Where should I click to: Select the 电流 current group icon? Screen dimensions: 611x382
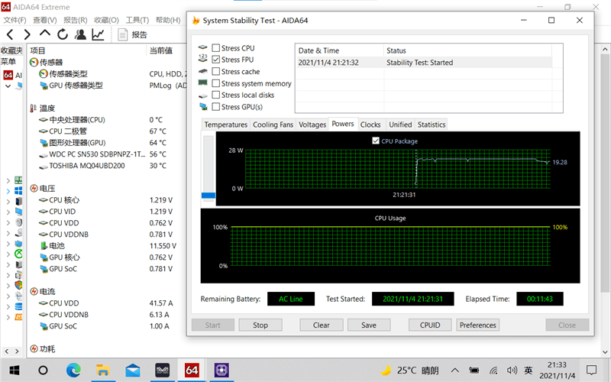(x=34, y=292)
